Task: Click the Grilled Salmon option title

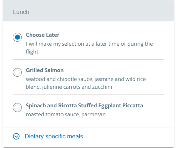Action: [x=45, y=70]
